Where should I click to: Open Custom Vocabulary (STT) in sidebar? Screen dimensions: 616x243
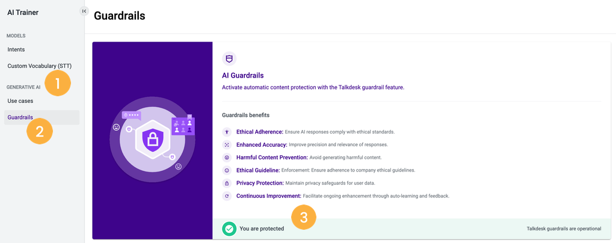[x=39, y=66]
